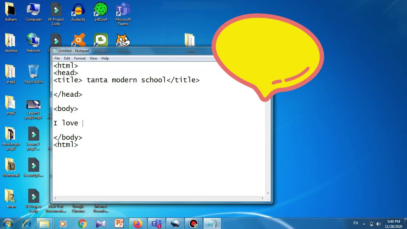
Task: Open the File menu in Notepad
Action: pos(57,58)
